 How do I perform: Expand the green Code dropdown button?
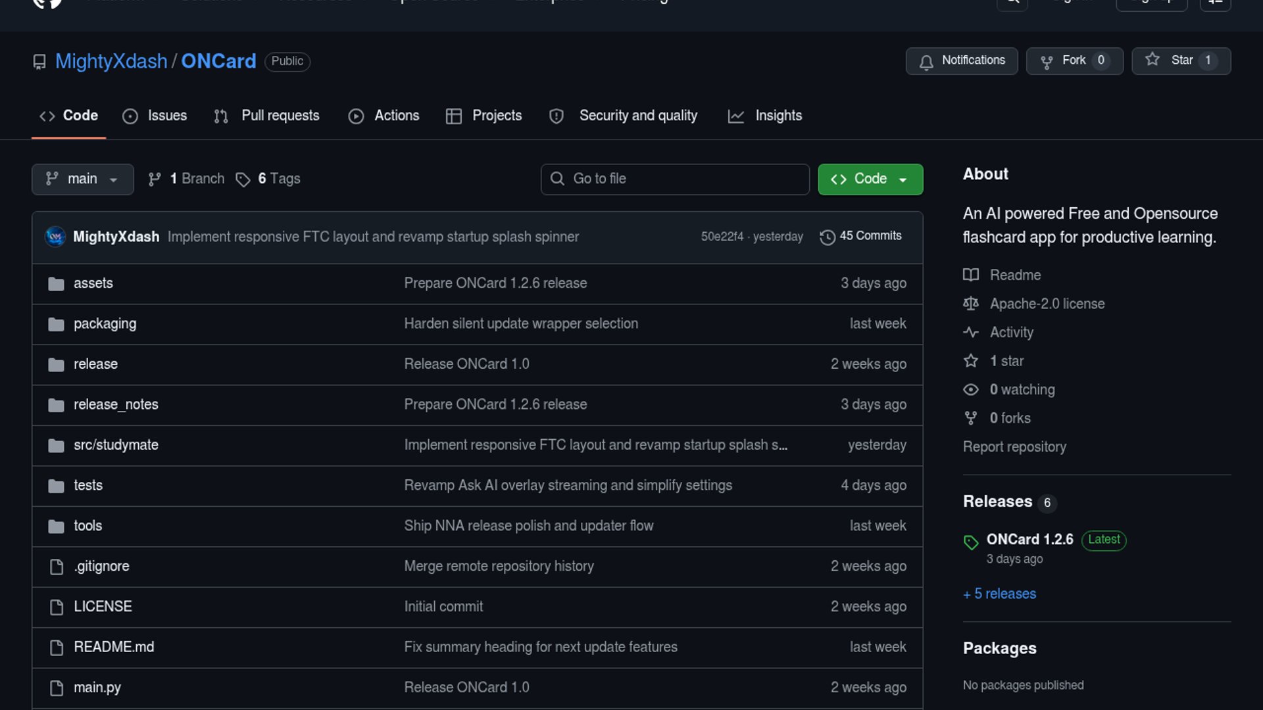870,179
